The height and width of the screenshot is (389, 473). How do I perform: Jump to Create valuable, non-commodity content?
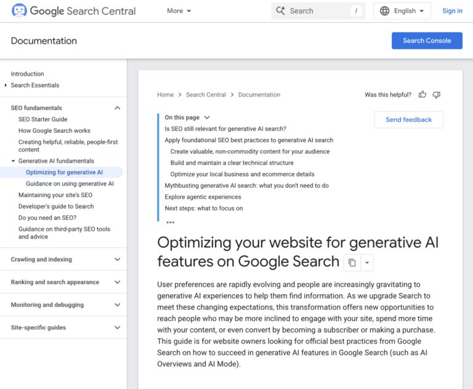coord(250,151)
